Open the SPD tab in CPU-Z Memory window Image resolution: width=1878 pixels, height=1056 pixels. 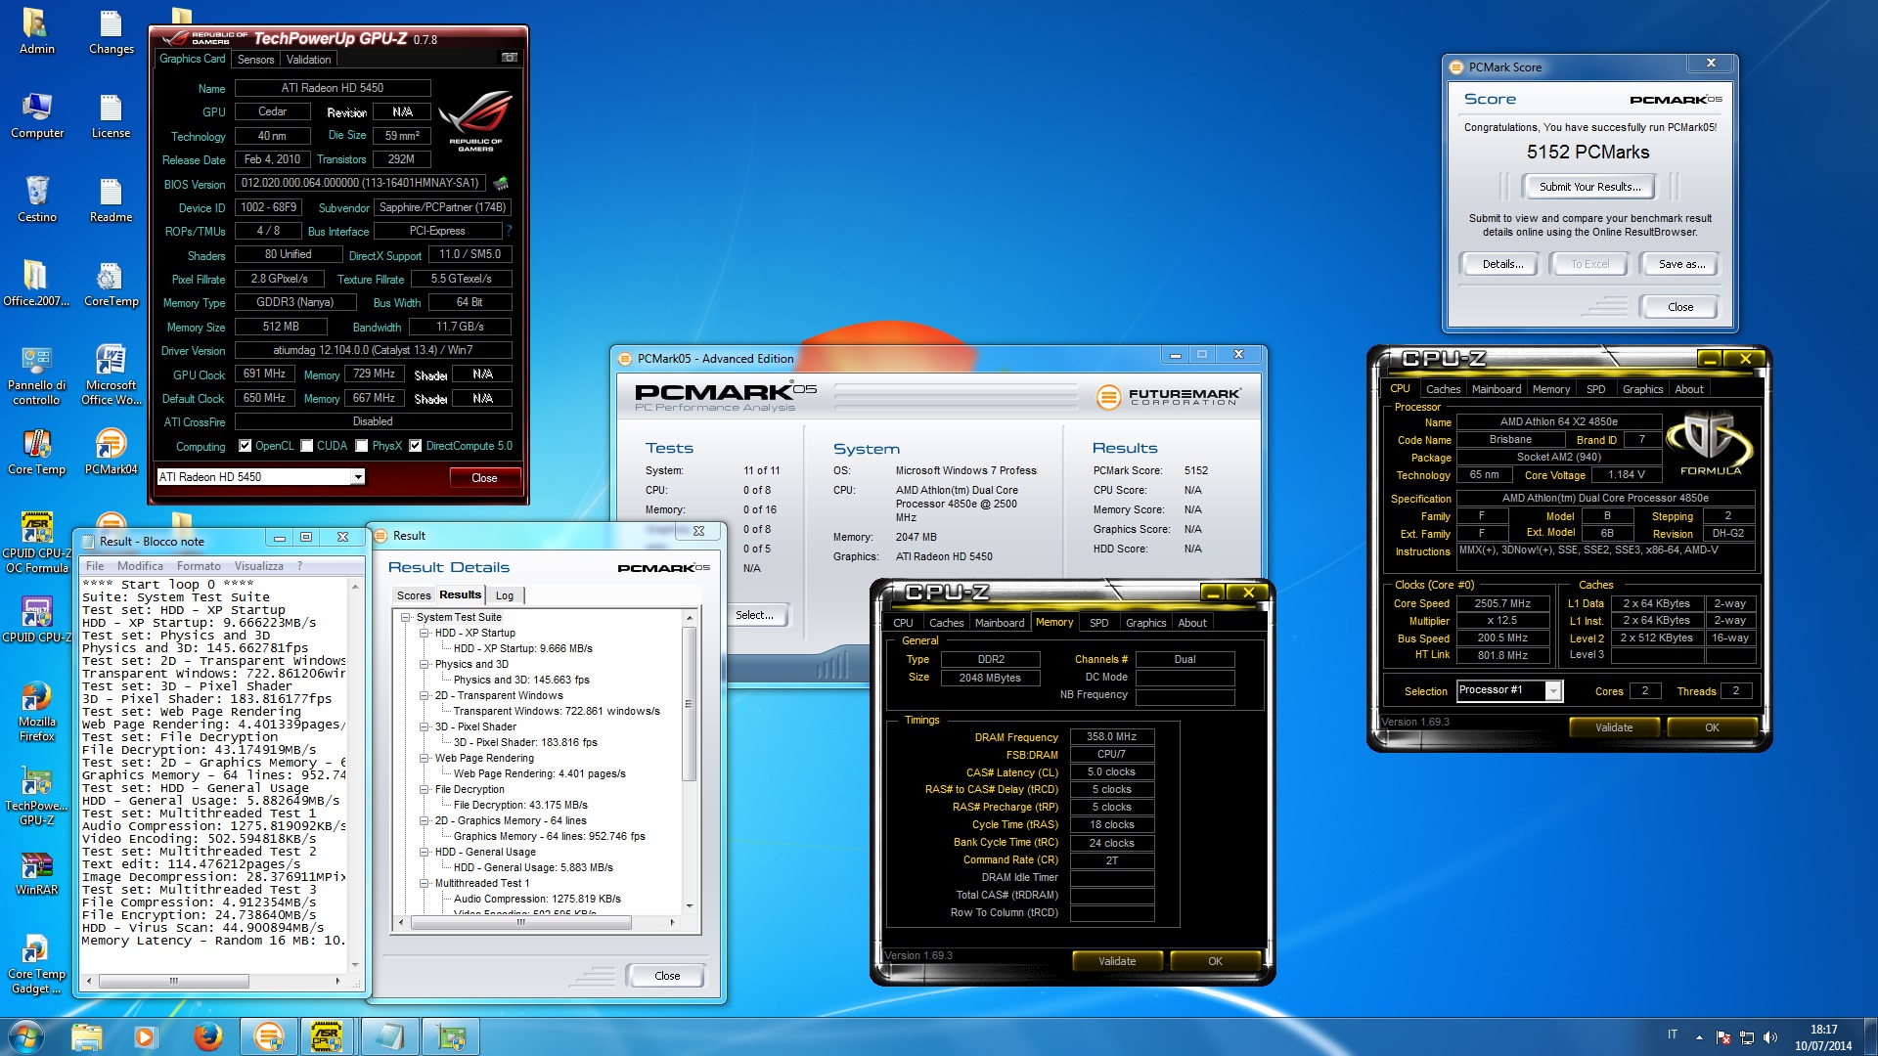pos(1099,623)
